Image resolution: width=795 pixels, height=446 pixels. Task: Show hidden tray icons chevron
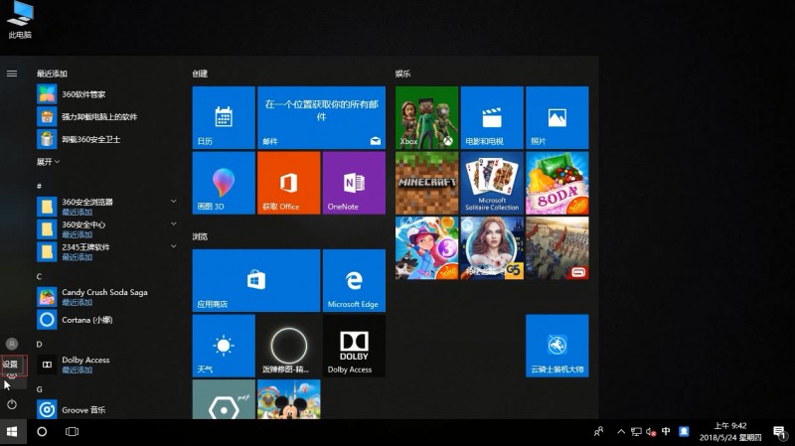pyautogui.click(x=621, y=432)
